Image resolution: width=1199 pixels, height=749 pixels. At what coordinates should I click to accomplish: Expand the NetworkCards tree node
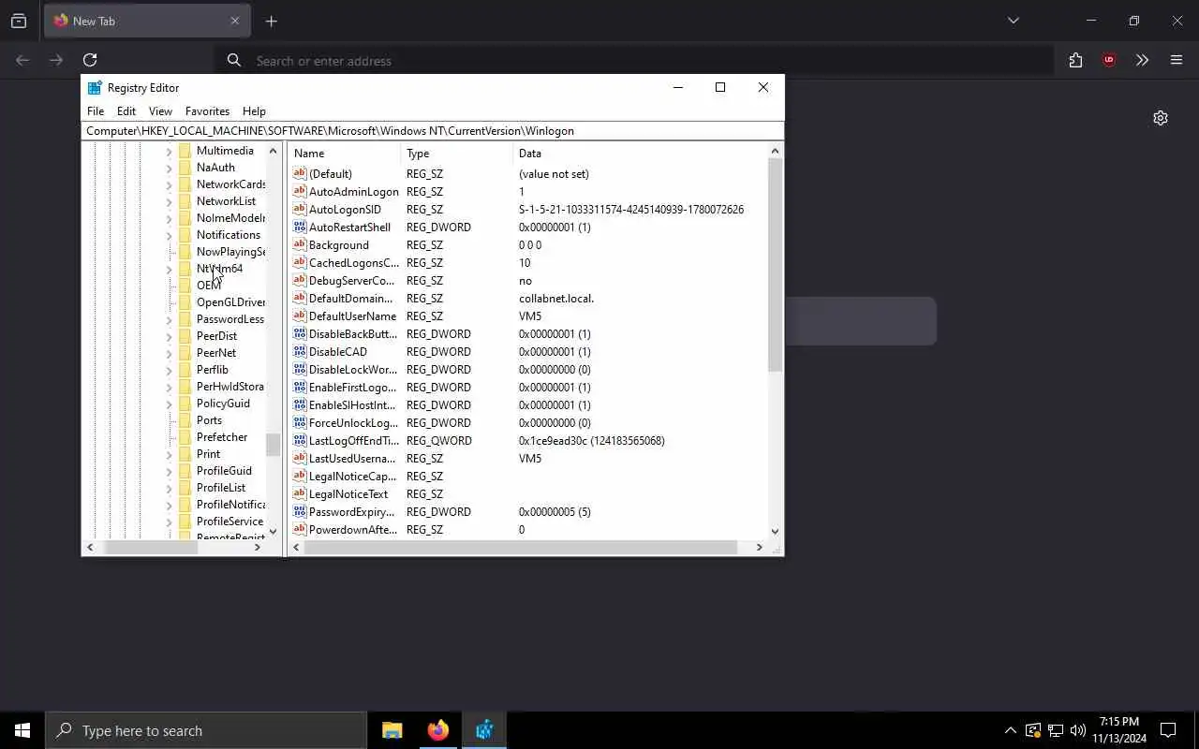click(170, 184)
